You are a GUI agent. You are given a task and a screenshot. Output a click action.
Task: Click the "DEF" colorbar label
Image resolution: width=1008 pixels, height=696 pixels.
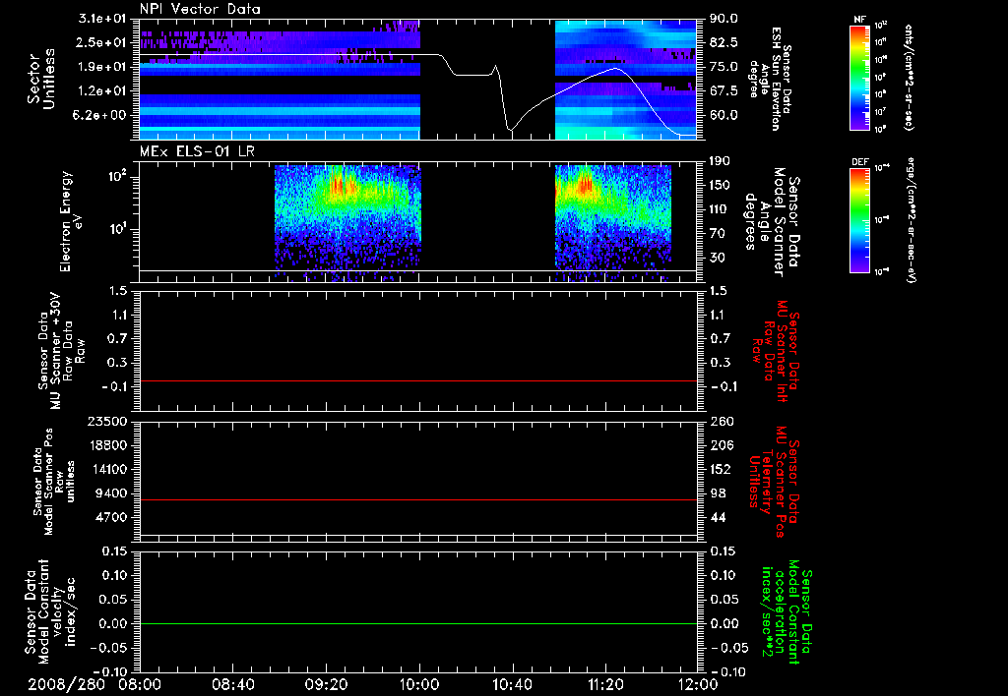coord(859,162)
